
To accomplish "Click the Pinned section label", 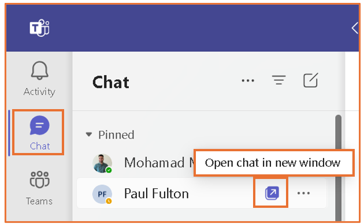I will [116, 135].
